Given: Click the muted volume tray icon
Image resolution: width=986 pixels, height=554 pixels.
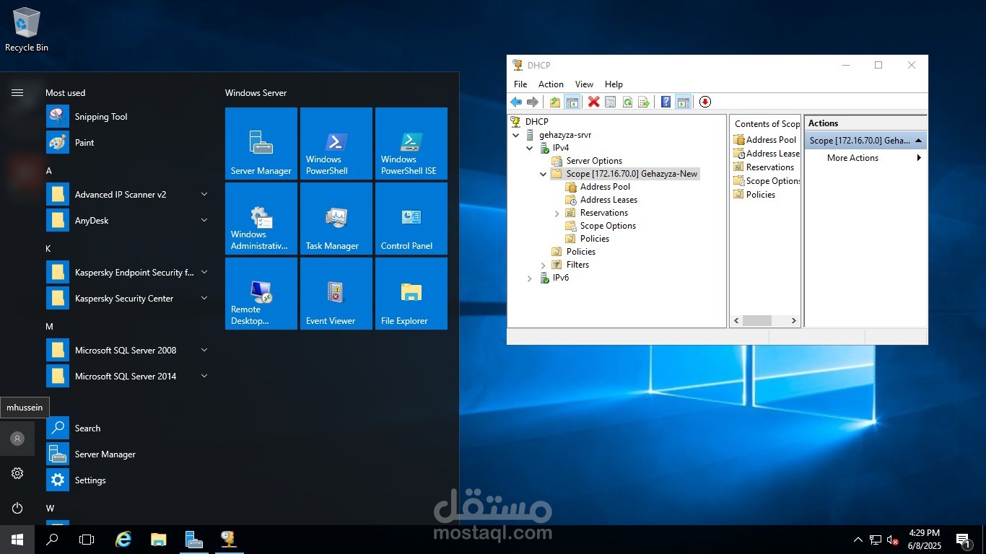Looking at the screenshot, I should [892, 540].
